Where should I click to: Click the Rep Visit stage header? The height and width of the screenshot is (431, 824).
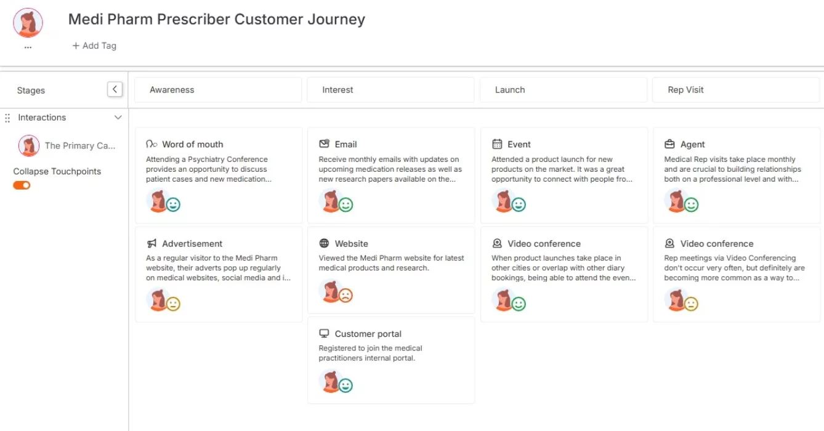pyautogui.click(x=685, y=89)
